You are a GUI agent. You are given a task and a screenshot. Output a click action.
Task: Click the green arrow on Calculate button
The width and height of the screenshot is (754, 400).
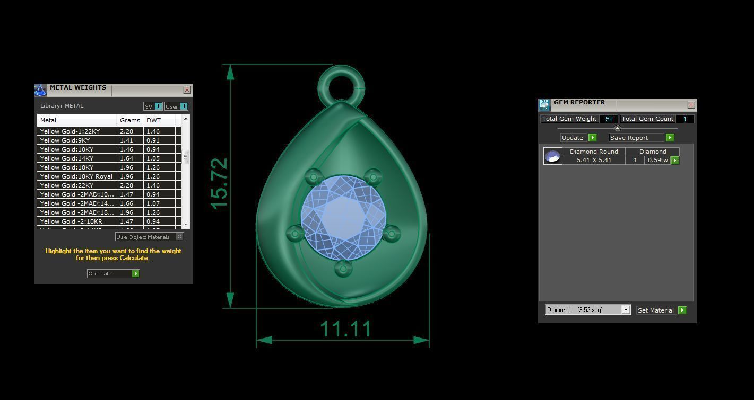[x=136, y=274]
